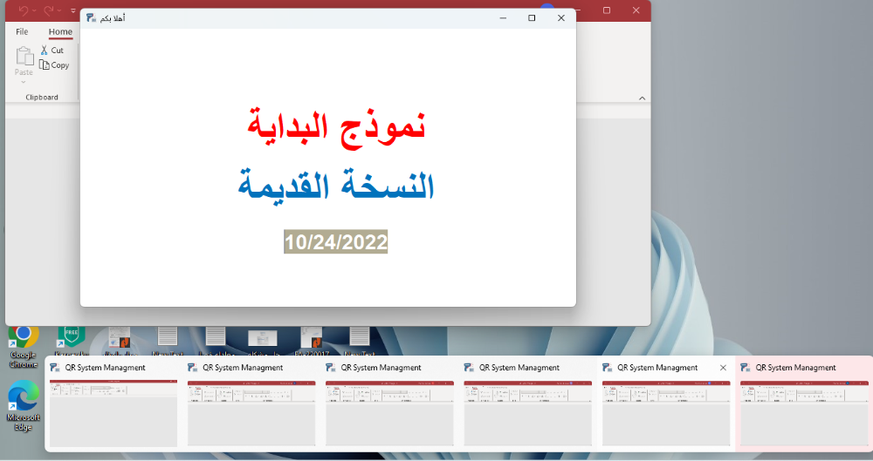
Task: Collapse the Access ribbon with the chevron
Action: tap(642, 98)
